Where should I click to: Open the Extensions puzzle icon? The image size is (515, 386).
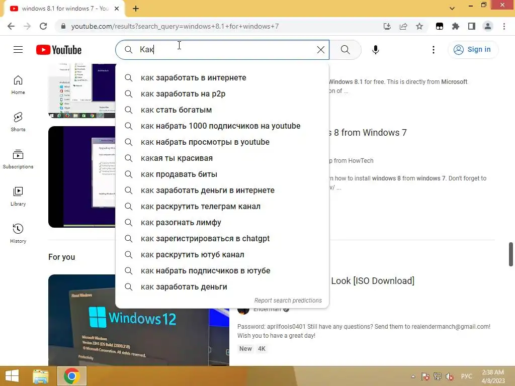coord(456,26)
